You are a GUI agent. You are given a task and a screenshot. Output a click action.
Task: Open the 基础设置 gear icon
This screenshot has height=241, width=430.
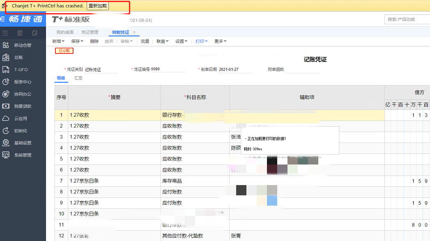pyautogui.click(x=6, y=143)
